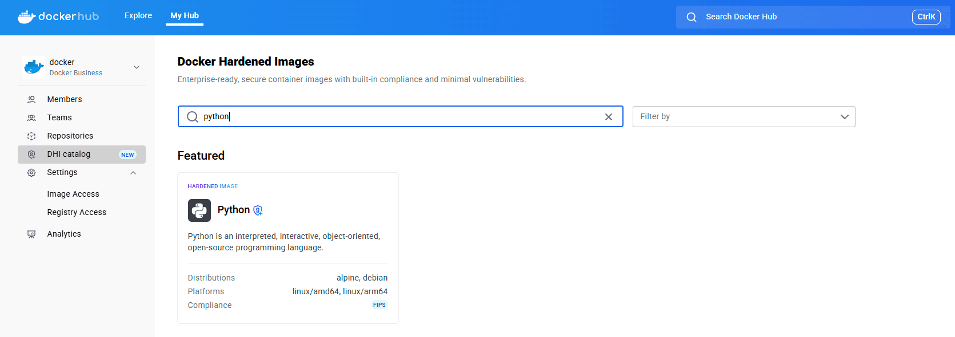Clear the python search text with X

pos(608,117)
